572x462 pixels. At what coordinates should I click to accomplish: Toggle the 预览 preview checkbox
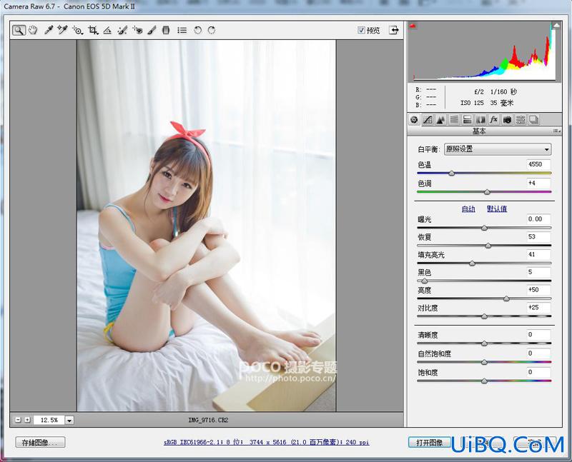pos(361,30)
